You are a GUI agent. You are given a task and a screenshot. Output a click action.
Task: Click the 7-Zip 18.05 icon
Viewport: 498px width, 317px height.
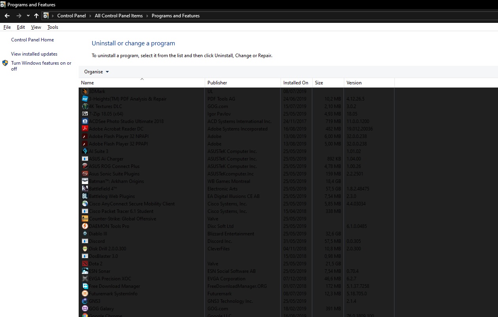click(x=85, y=114)
